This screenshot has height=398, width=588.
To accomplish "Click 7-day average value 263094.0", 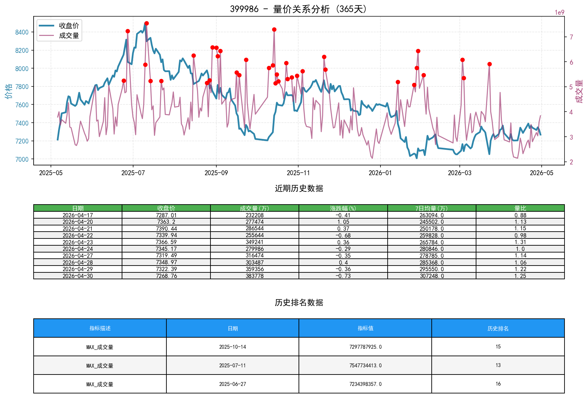I will click(432, 215).
